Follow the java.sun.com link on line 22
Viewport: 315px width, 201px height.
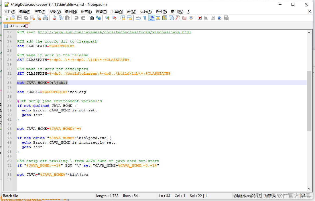[x=114, y=32]
